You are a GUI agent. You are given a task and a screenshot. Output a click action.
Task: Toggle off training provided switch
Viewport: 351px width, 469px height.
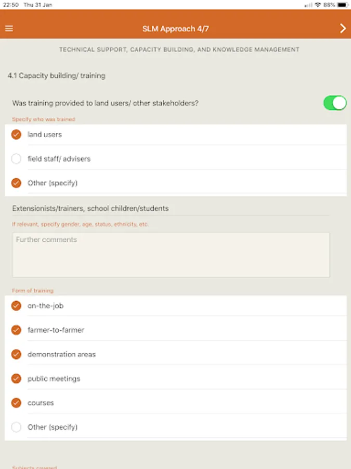tap(334, 103)
